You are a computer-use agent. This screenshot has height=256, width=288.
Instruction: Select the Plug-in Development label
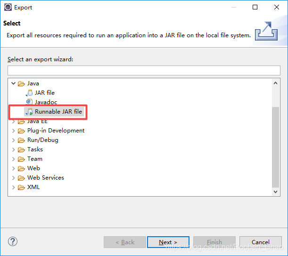(56, 131)
